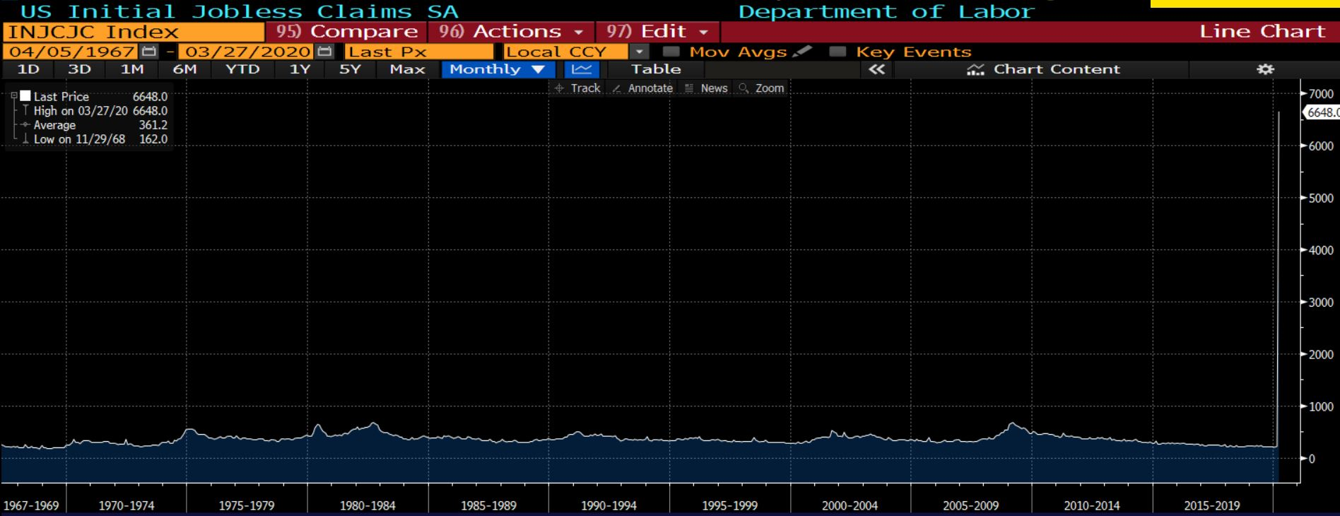1340x516 pixels.
Task: Click the Chart Content icon
Action: (x=975, y=69)
